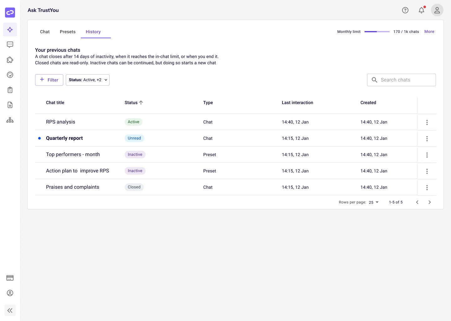This screenshot has height=321, width=451.
Task: Sort the table by Status column
Action: coord(134,103)
